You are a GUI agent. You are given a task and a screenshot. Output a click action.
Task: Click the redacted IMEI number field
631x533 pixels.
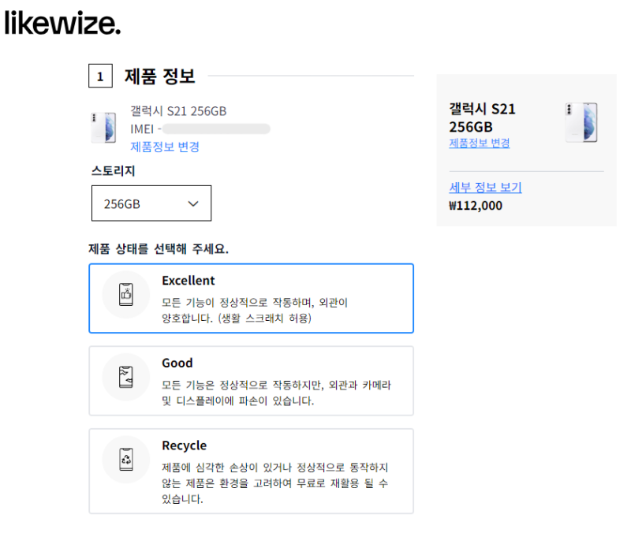click(216, 129)
